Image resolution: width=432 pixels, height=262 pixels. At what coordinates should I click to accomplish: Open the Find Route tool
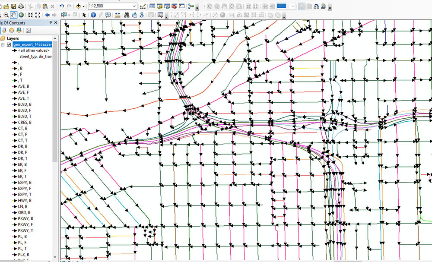(x=134, y=15)
